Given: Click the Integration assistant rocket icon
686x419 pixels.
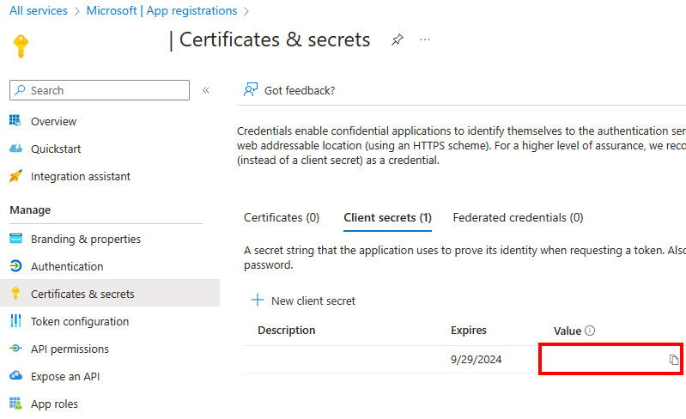Looking at the screenshot, I should 15,176.
